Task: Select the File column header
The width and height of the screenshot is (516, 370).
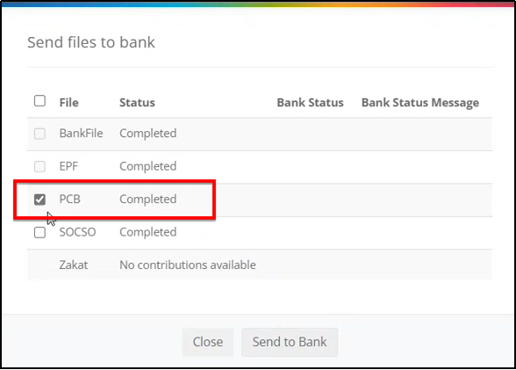Action: tap(68, 103)
